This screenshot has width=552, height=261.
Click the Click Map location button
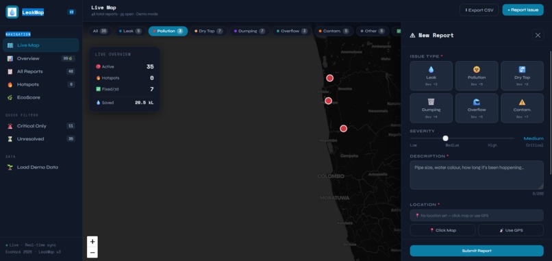(442, 230)
